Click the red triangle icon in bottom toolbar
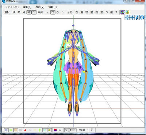 pos(25,130)
